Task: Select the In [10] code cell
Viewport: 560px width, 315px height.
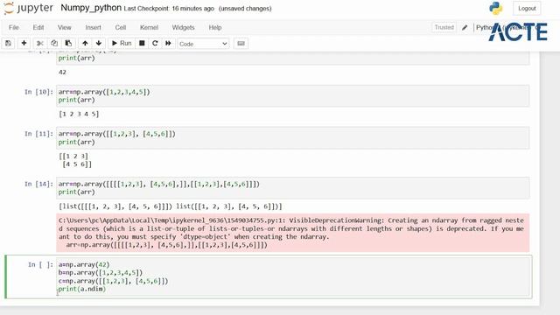Action: coord(293,95)
